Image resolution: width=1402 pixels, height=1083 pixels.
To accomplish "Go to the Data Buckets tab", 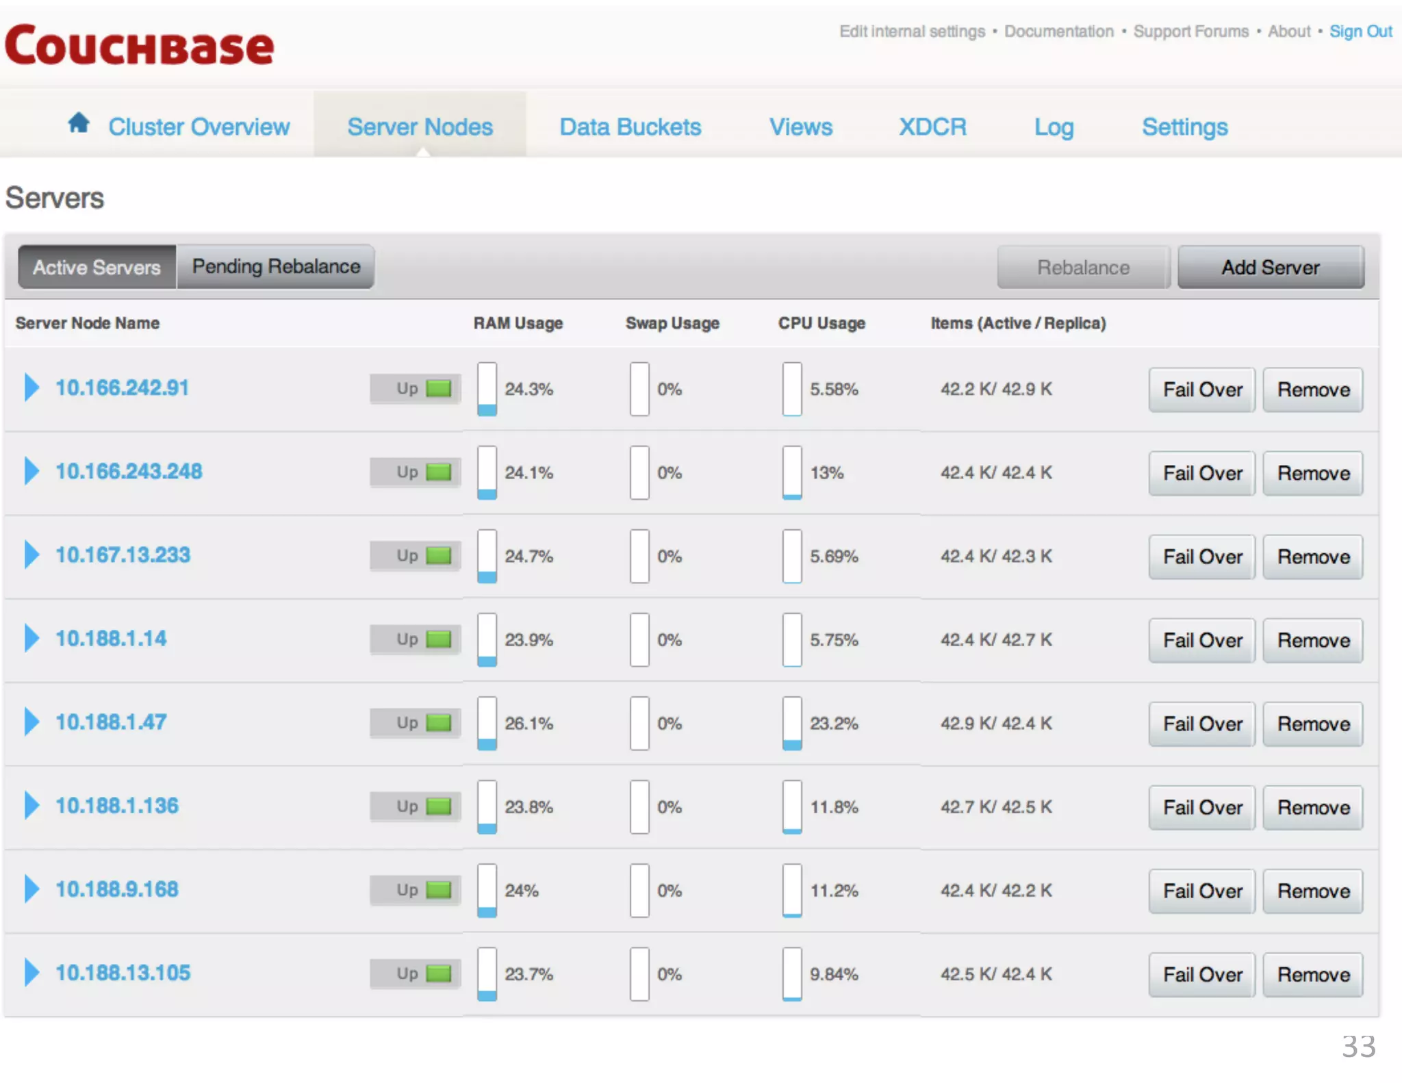I will pyautogui.click(x=630, y=127).
